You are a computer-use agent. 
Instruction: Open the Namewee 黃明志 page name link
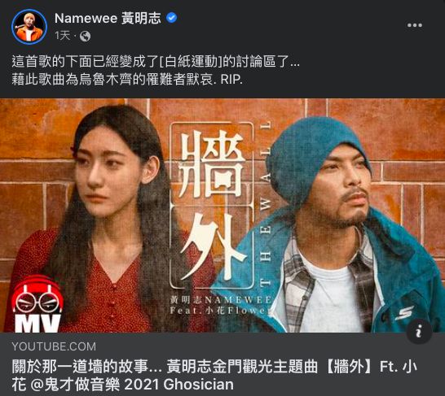(x=108, y=19)
